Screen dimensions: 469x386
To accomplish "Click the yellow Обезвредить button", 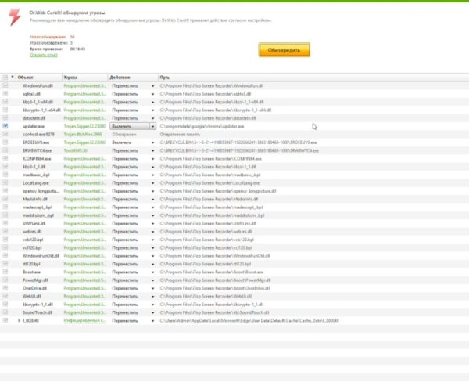I will [285, 50].
